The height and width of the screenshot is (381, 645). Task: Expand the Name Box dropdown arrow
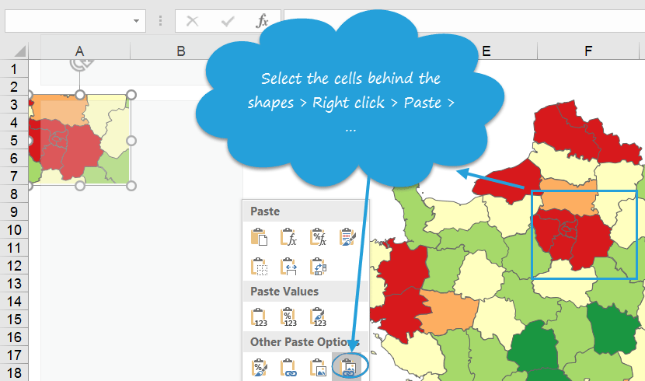point(136,21)
